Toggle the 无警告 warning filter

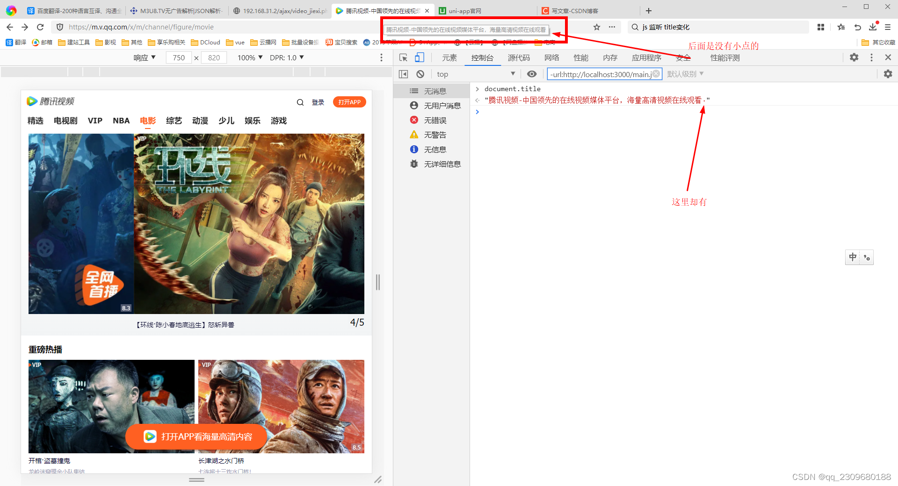point(436,135)
